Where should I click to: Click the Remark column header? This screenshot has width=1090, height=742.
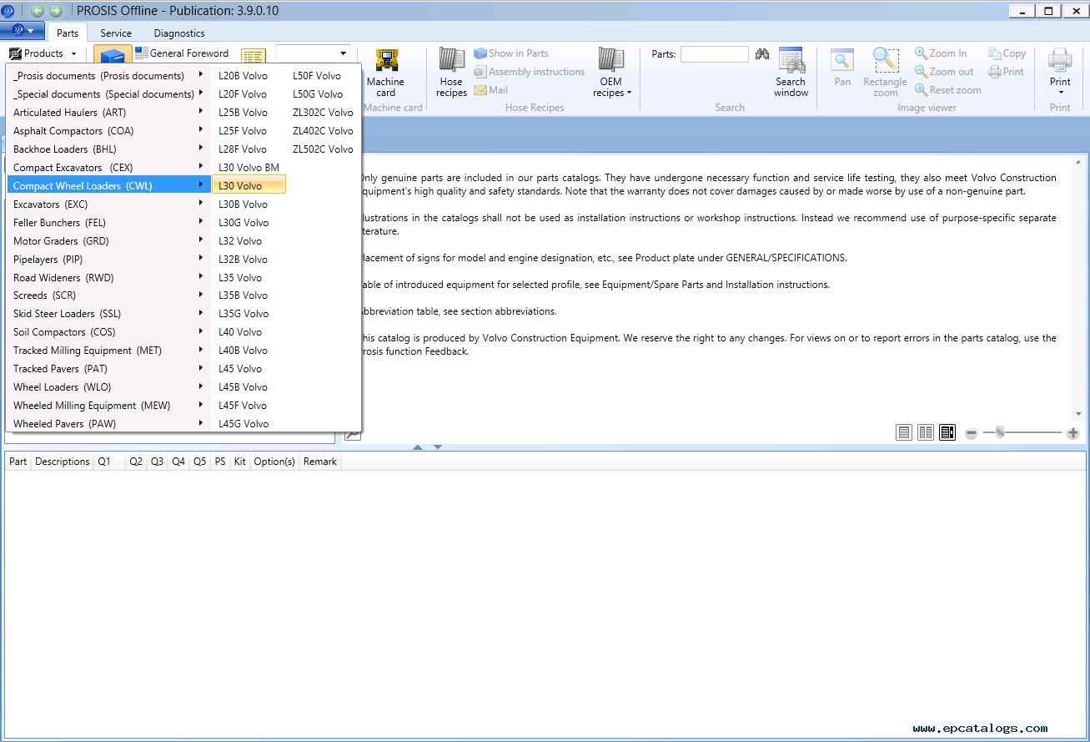[320, 462]
